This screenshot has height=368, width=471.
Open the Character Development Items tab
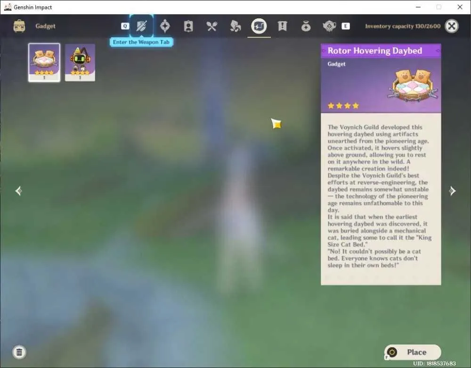(188, 26)
